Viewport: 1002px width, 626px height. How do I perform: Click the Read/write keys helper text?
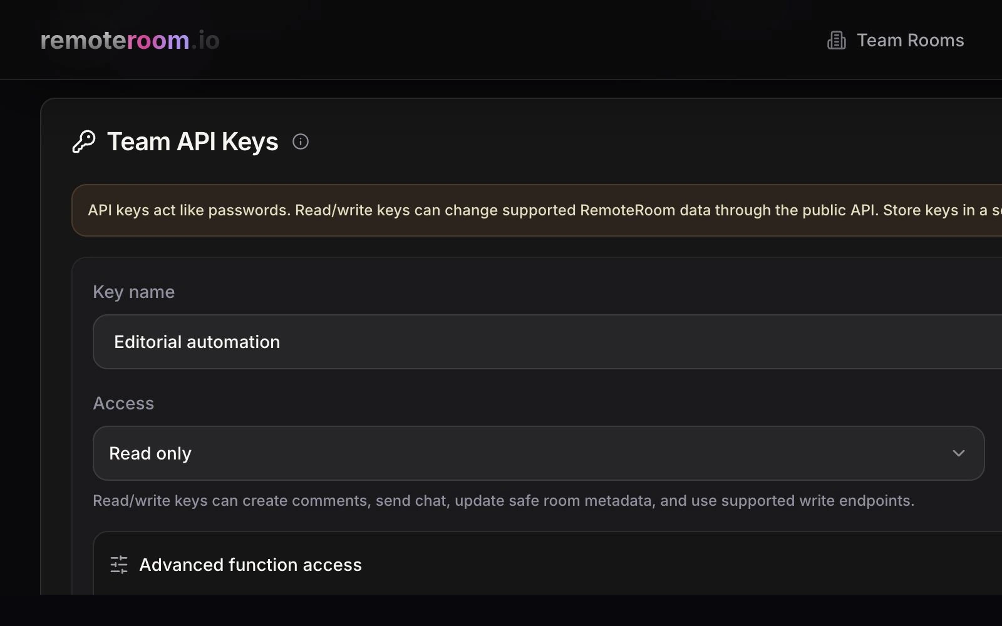pyautogui.click(x=504, y=501)
